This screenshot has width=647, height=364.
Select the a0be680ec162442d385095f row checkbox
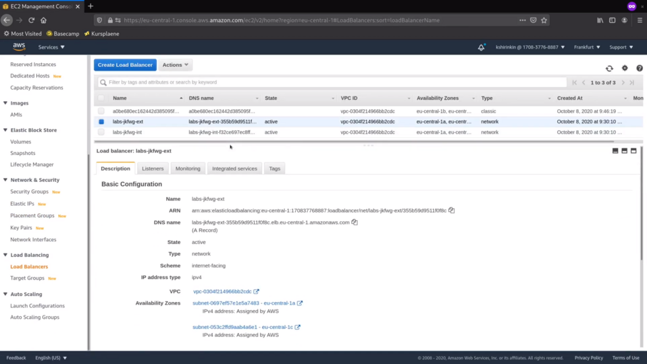pyautogui.click(x=101, y=111)
